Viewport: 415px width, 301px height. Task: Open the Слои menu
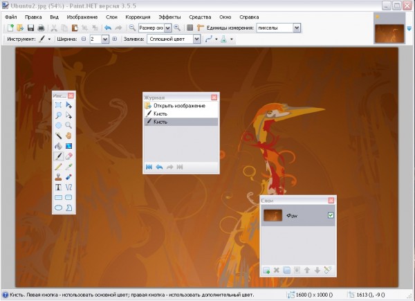111,17
